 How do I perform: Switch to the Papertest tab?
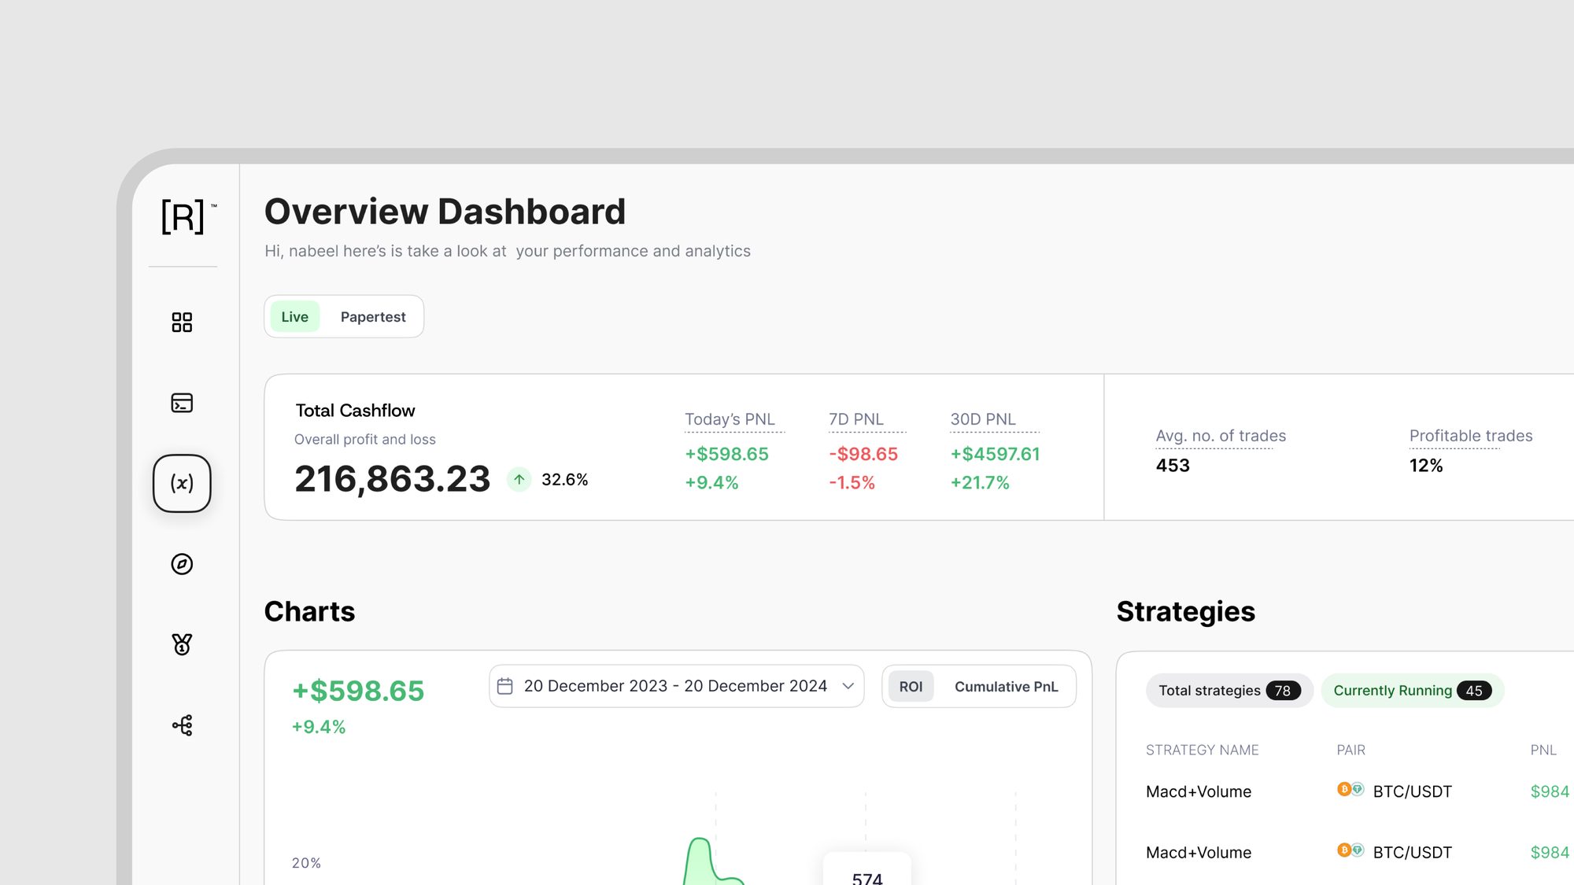(x=373, y=316)
